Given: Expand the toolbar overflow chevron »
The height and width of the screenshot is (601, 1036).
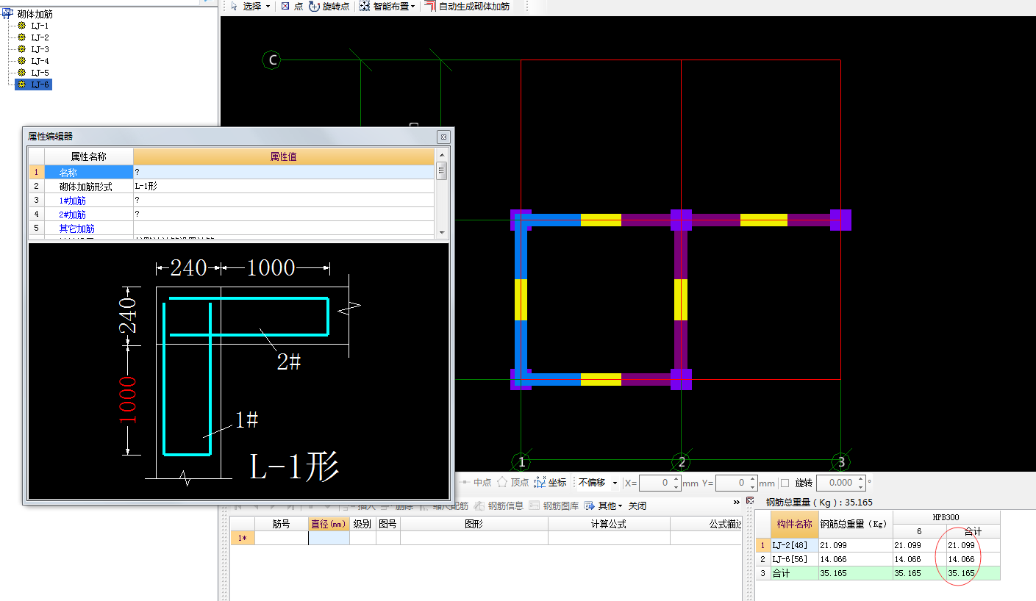Looking at the screenshot, I should coord(736,502).
